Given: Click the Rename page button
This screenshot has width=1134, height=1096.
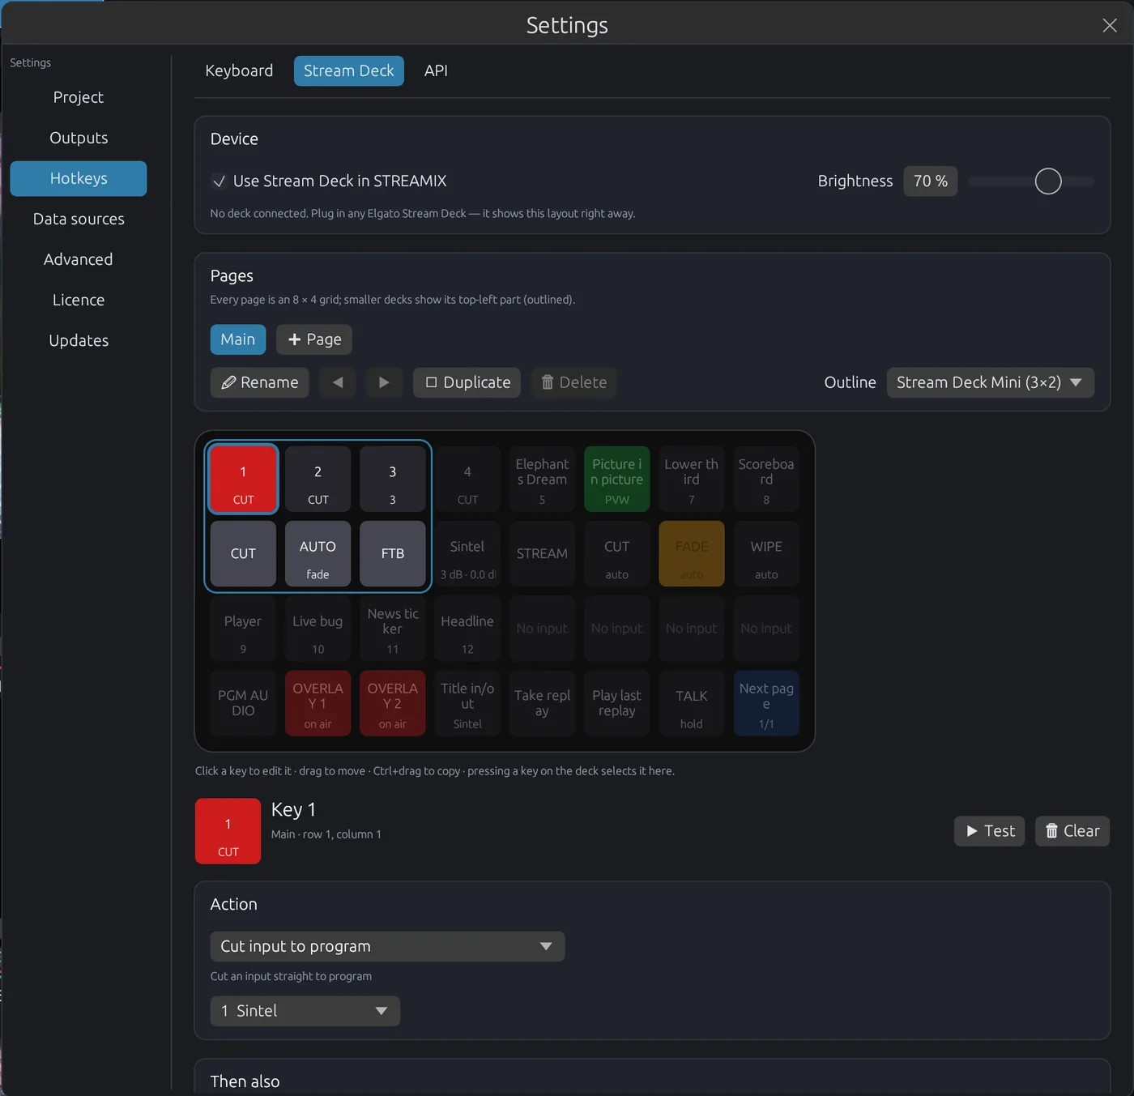Looking at the screenshot, I should (x=259, y=382).
